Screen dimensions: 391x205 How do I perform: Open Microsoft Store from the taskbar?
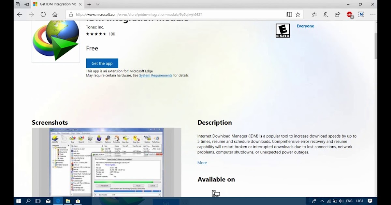(x=78, y=201)
